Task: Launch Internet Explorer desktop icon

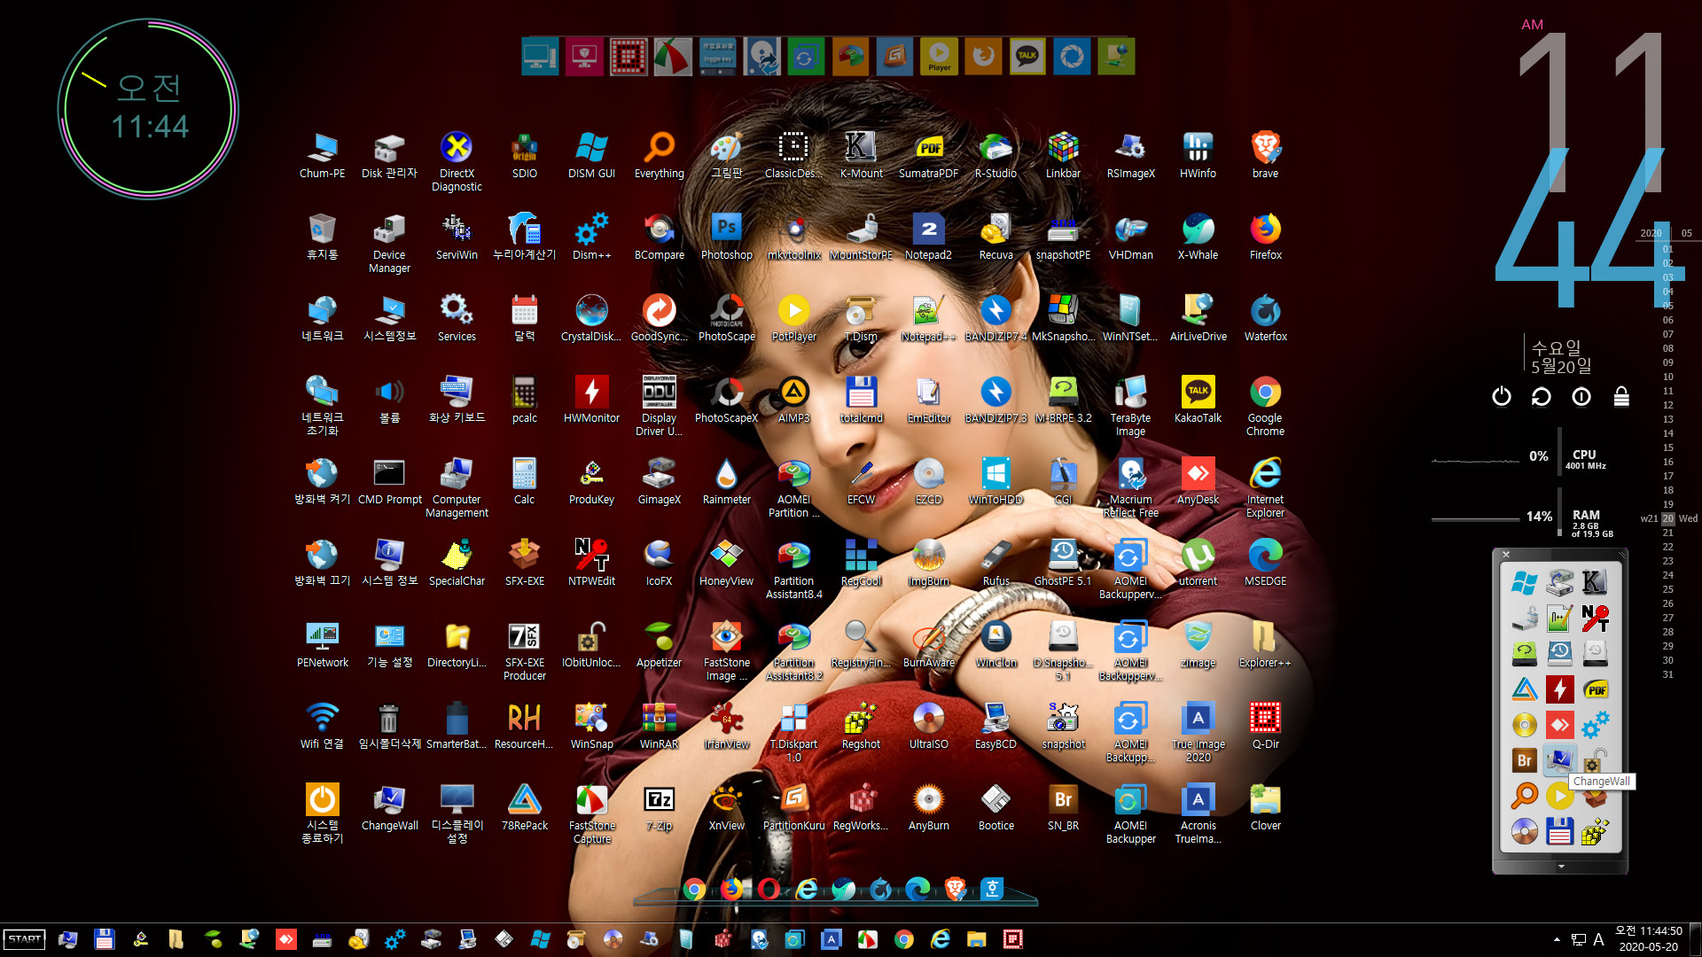Action: (x=1265, y=487)
